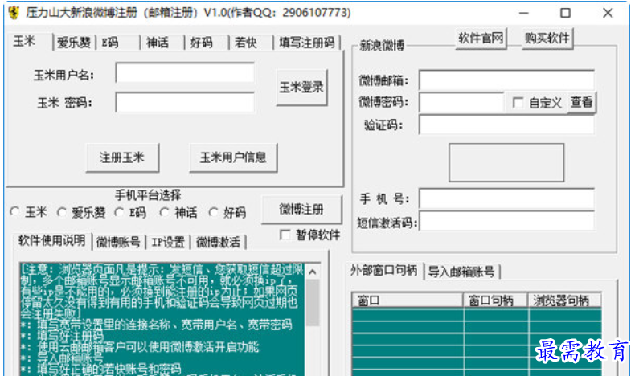The image size is (635, 376).
Task: Click the 查看 button
Action: pos(581,102)
